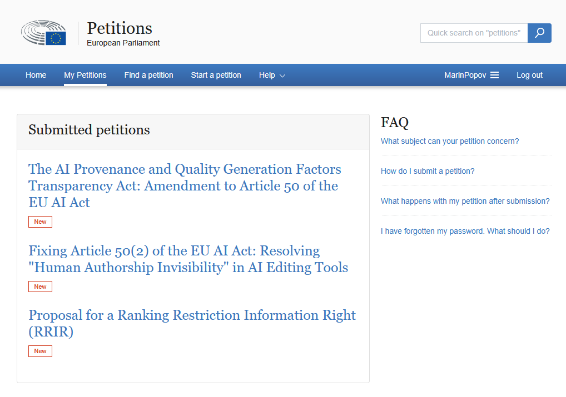Focus the quick search on petitions field
Screen dimensions: 566x397
coord(474,33)
